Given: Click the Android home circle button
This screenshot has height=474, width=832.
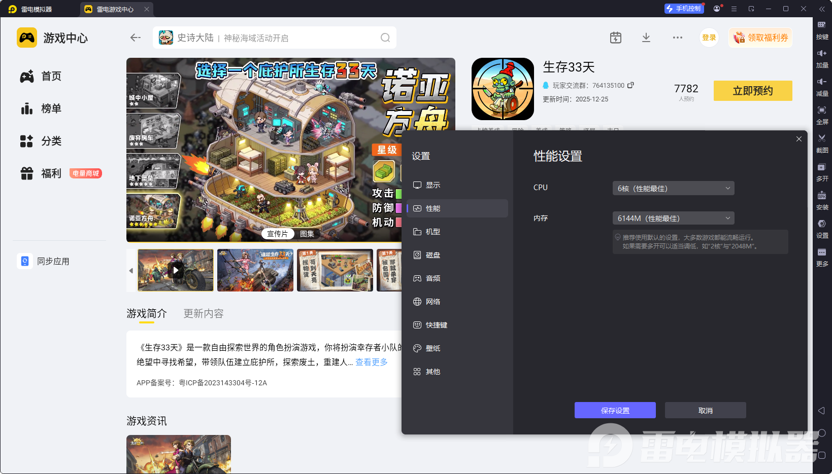Looking at the screenshot, I should click(x=822, y=433).
